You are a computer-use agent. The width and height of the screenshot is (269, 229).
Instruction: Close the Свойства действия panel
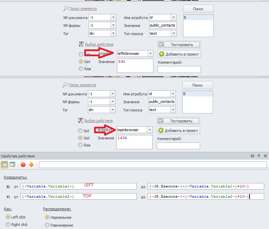pyautogui.click(x=265, y=156)
